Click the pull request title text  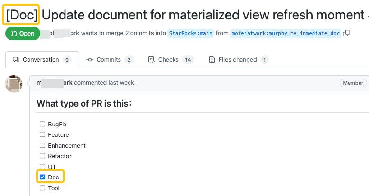[x=202, y=15]
